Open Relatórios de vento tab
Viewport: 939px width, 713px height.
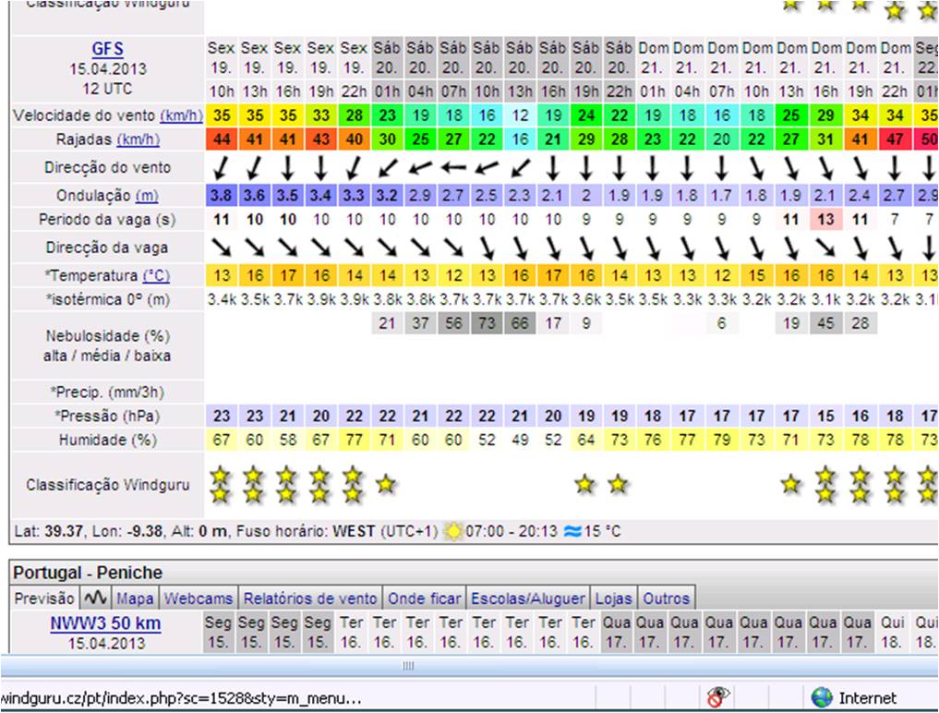(x=310, y=598)
